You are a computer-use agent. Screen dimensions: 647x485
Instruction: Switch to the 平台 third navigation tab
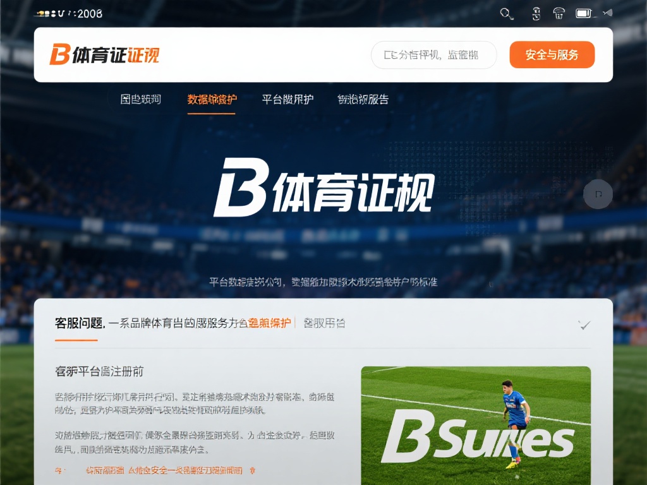point(287,99)
